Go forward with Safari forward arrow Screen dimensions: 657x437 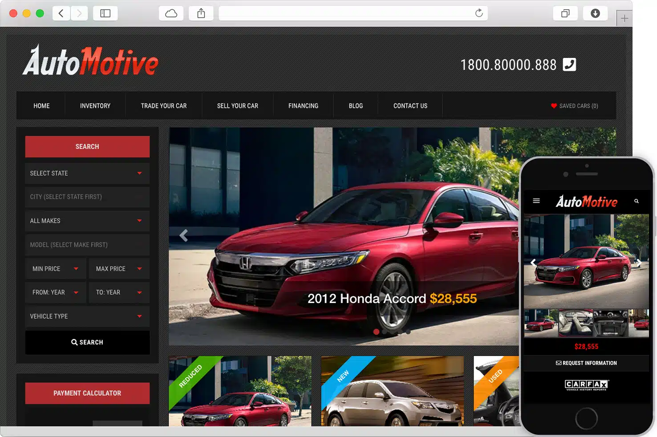coord(79,13)
